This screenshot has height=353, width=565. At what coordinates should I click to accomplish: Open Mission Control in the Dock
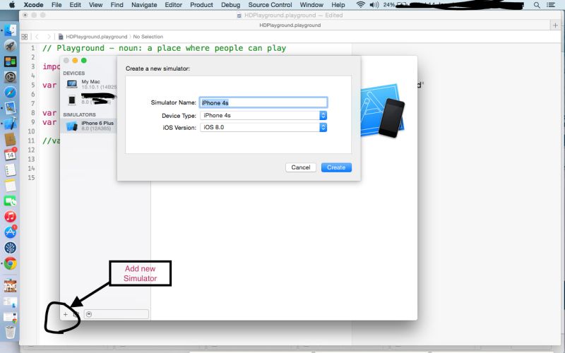pos(10,61)
